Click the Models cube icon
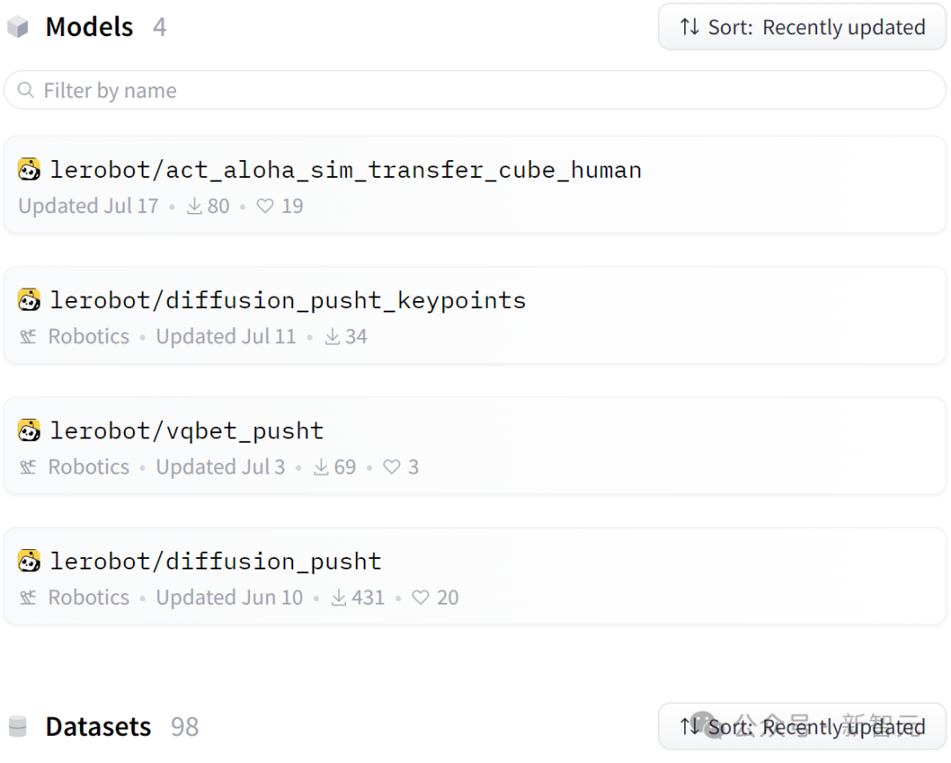951x763 pixels. point(18,28)
